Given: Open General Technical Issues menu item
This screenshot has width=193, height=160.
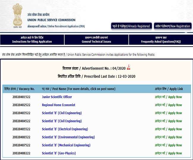Looking at the screenshot, I should pos(96,40).
